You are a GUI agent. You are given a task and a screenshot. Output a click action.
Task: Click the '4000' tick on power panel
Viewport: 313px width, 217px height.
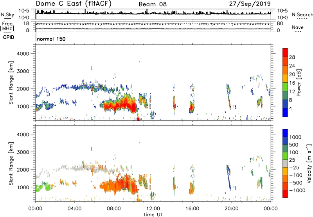click(x=23, y=54)
